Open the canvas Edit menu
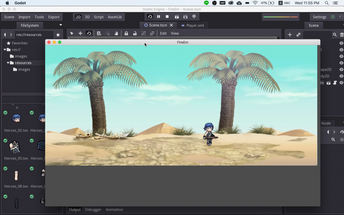The width and height of the screenshot is (344, 215). pos(163,33)
